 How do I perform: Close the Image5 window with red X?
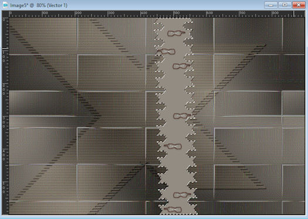tap(299, 5)
